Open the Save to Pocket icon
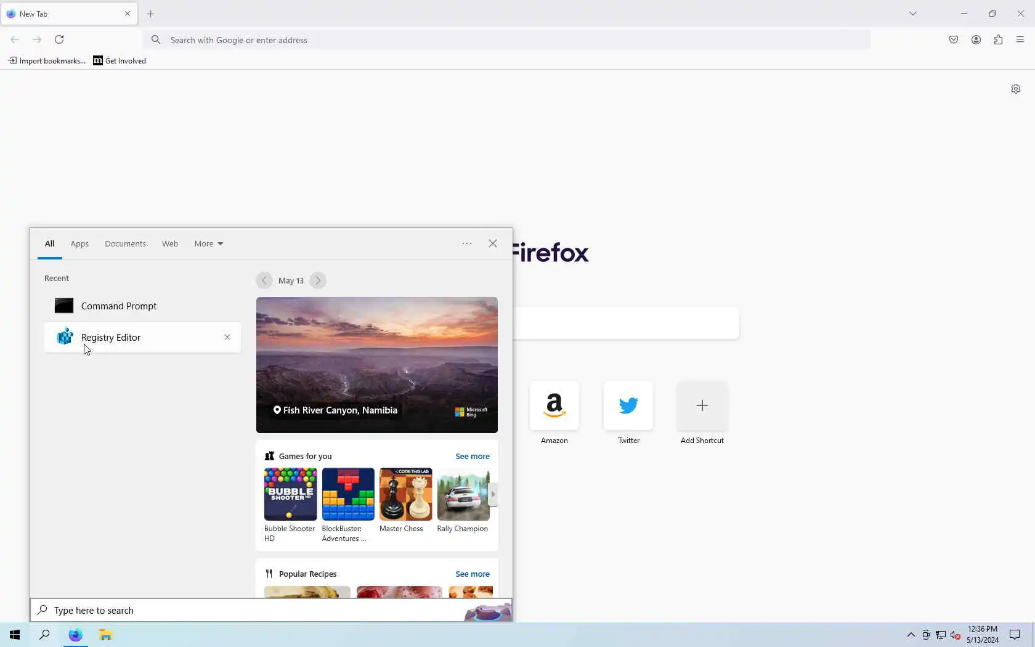Image resolution: width=1035 pixels, height=647 pixels. pyautogui.click(x=954, y=39)
